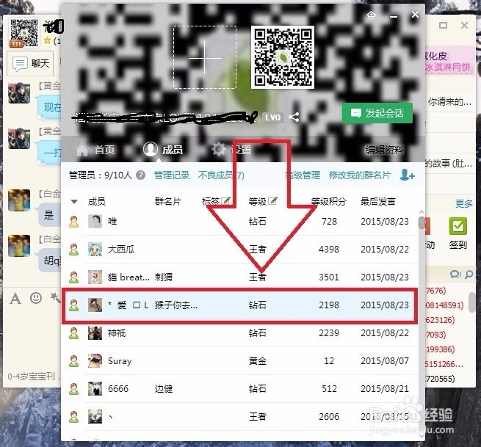Click group QR avatar in chat window
Image resolution: width=481 pixels, height=447 pixels.
pyautogui.click(x=24, y=33)
